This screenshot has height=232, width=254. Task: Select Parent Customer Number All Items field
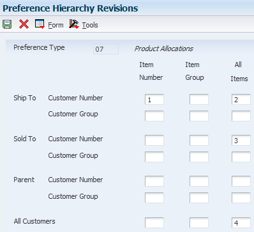(x=241, y=181)
